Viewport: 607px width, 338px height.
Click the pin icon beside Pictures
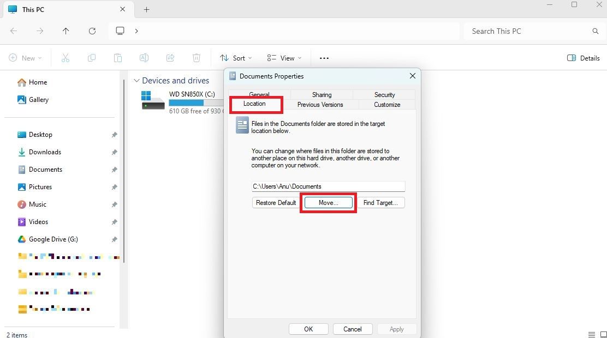[114, 187]
